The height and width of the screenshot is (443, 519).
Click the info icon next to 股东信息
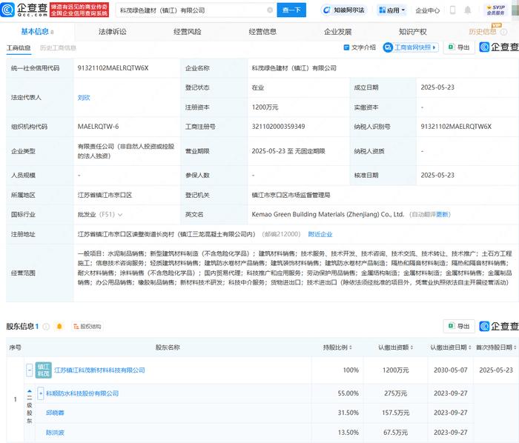click(x=46, y=327)
